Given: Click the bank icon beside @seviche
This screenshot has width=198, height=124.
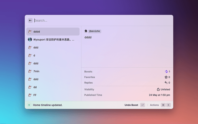Looking at the screenshot, I should point(86,31).
